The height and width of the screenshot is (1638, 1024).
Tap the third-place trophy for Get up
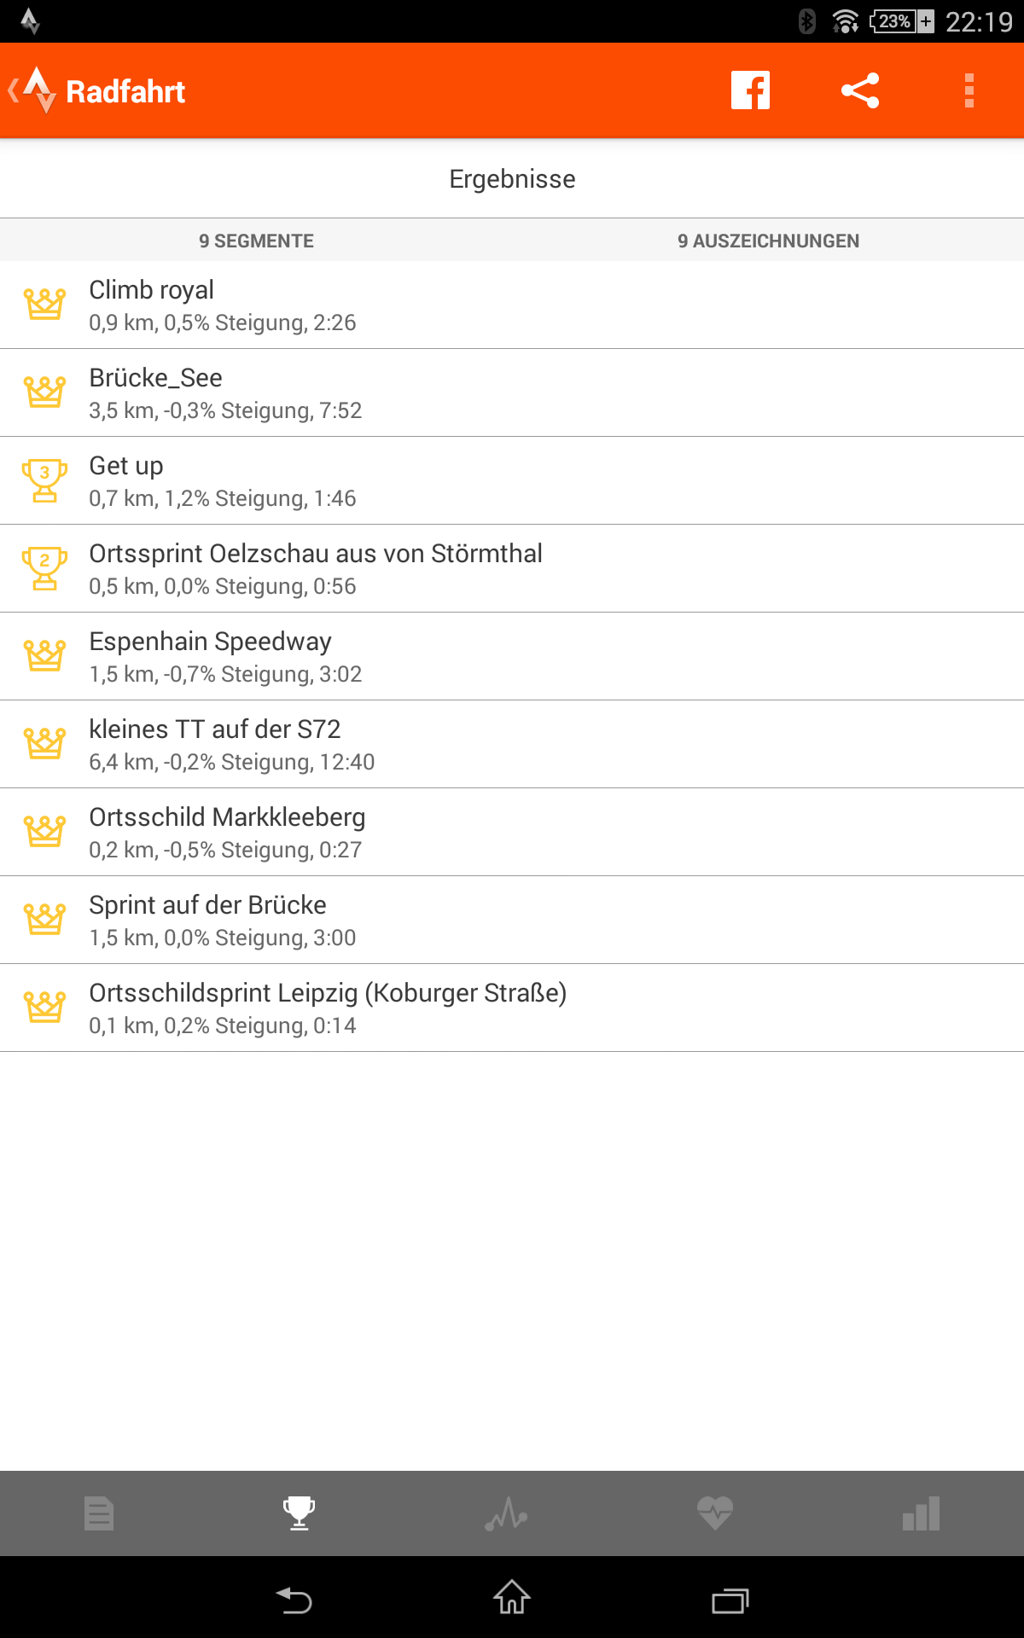[44, 480]
